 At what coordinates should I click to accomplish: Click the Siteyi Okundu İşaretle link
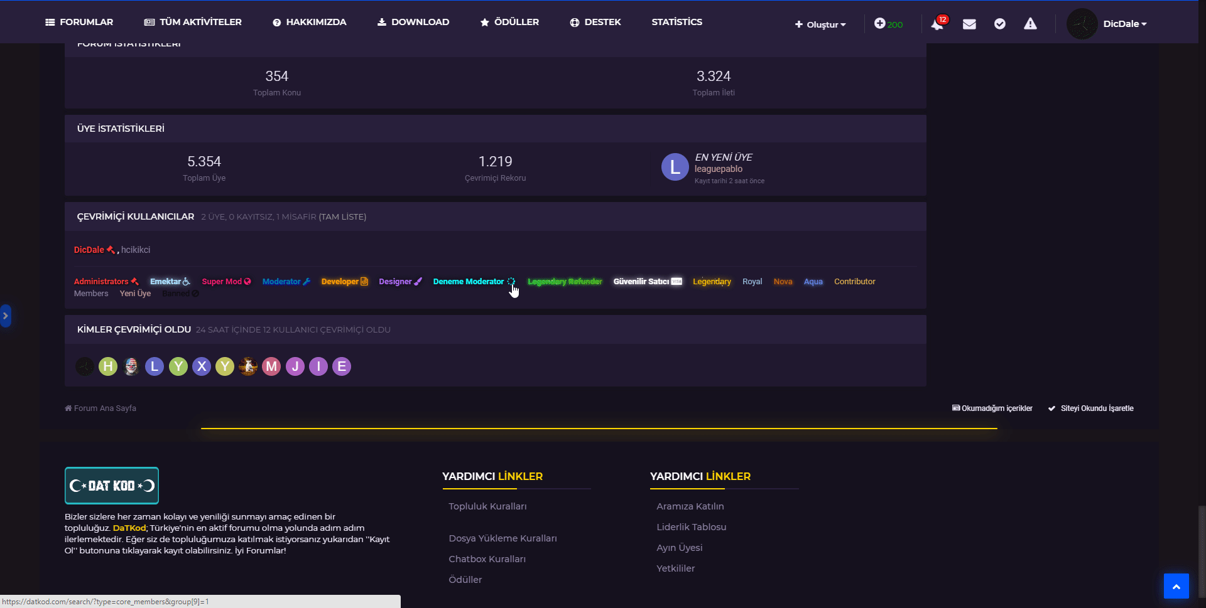1096,408
